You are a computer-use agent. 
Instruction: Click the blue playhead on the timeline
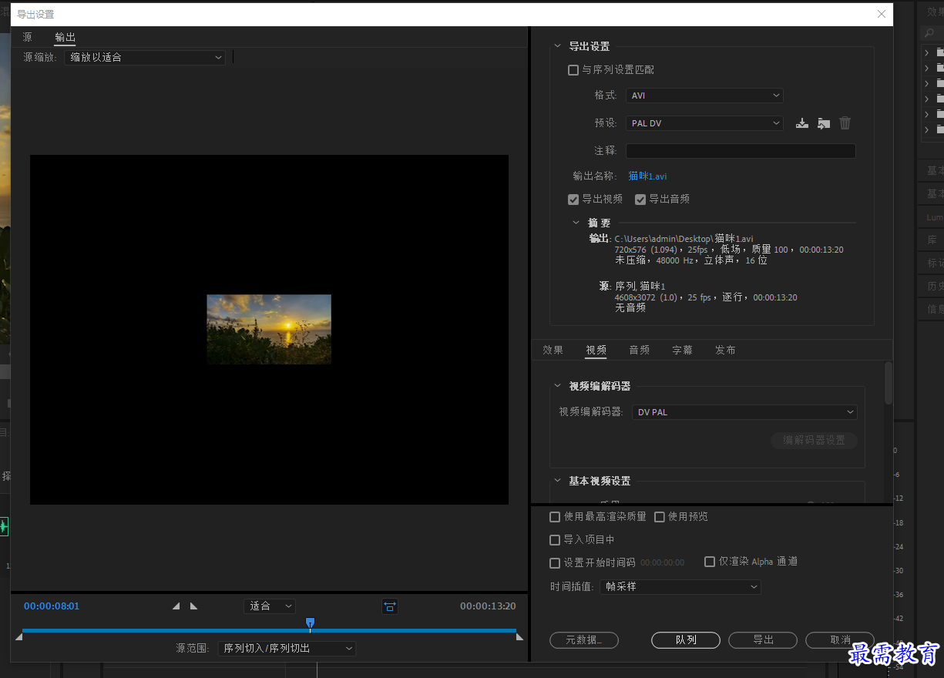click(310, 623)
